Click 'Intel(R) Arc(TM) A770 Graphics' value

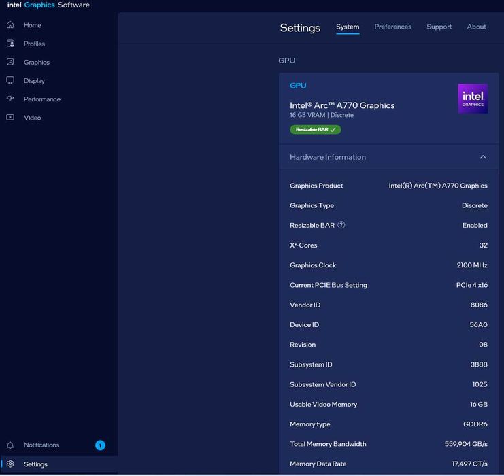438,186
